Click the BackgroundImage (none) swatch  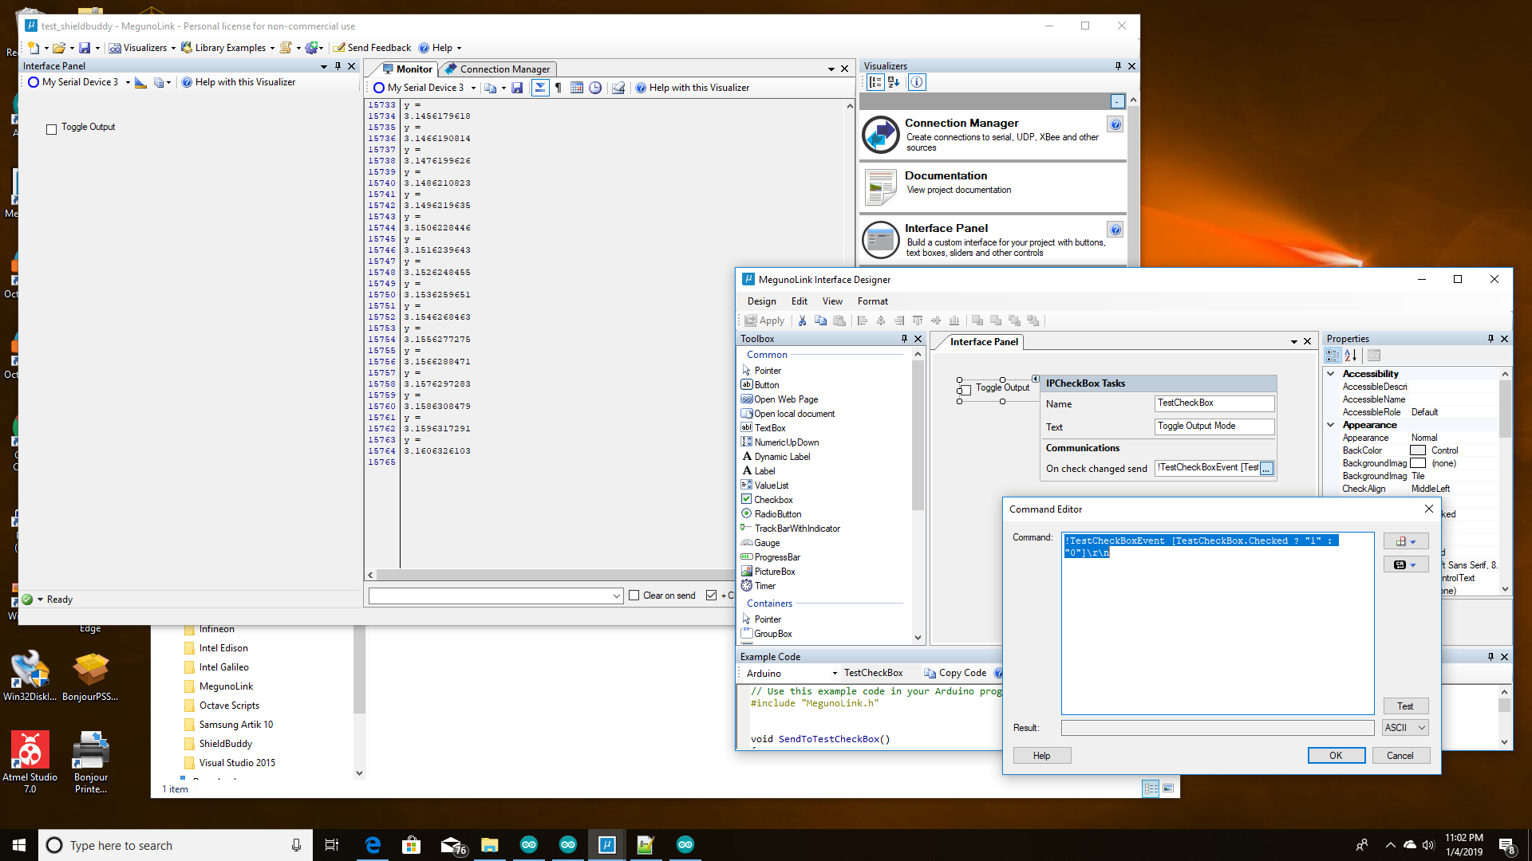coord(1418,463)
